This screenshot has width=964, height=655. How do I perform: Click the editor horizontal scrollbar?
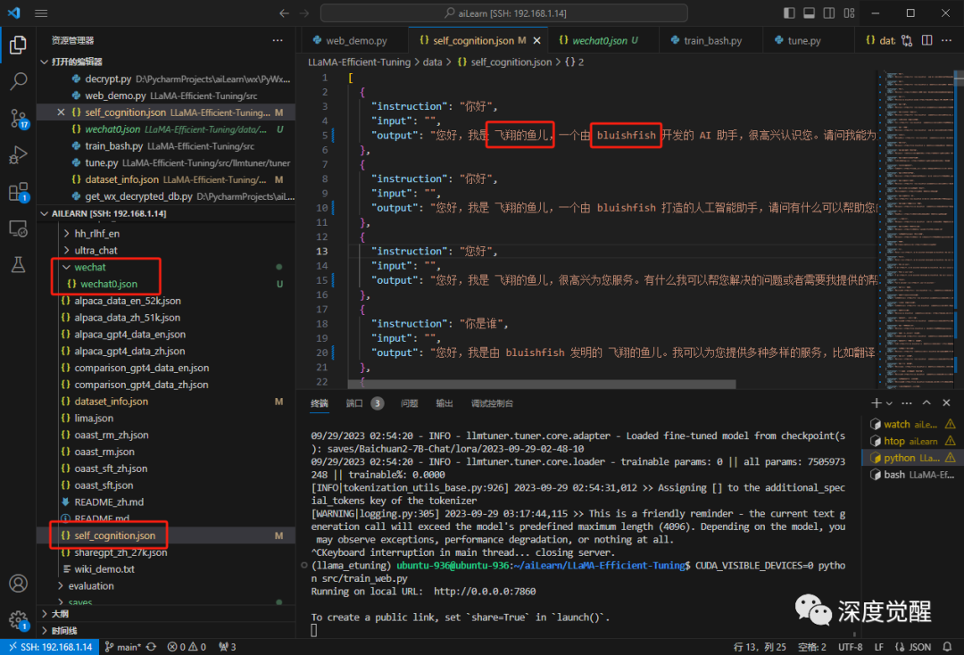pyautogui.click(x=542, y=384)
